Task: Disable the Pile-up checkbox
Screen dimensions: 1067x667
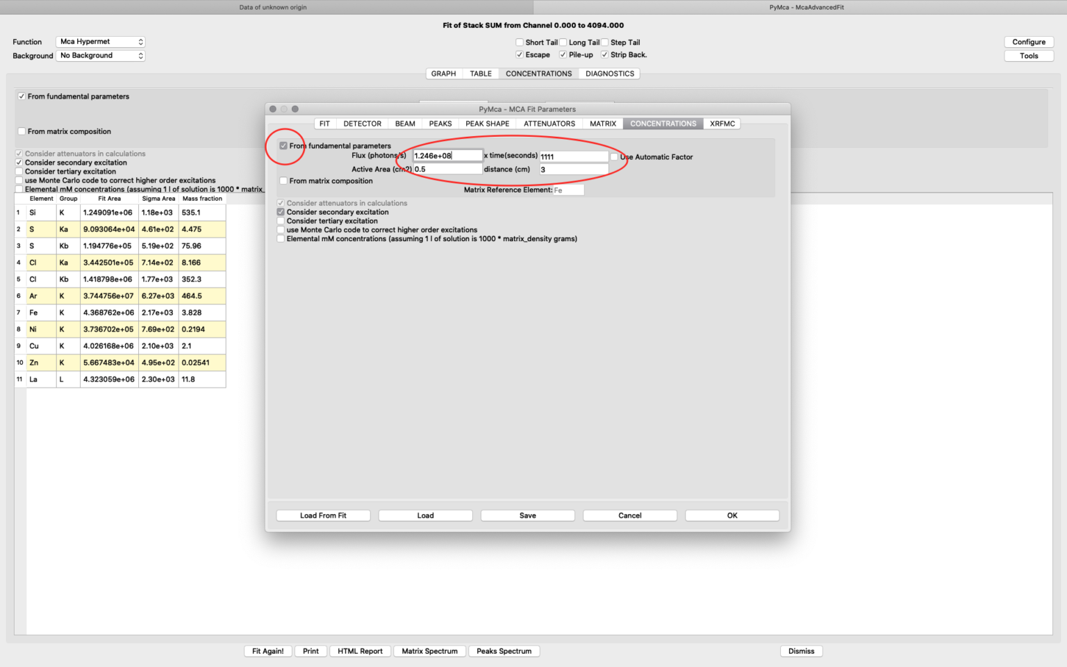Action: (563, 55)
